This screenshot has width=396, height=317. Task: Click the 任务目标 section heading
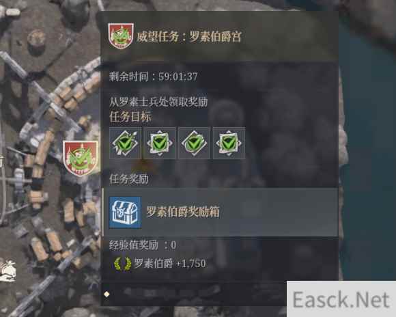point(130,117)
